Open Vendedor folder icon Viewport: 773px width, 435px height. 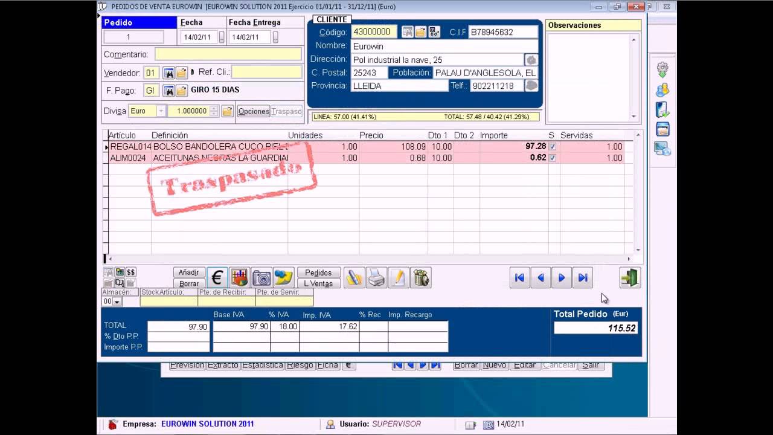coord(182,73)
